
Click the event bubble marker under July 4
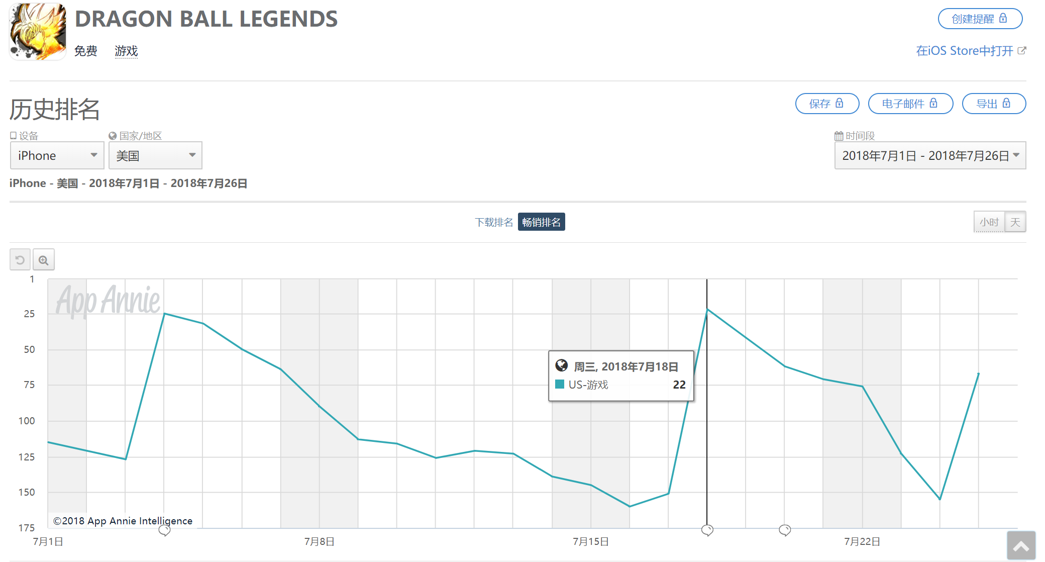[x=164, y=530]
